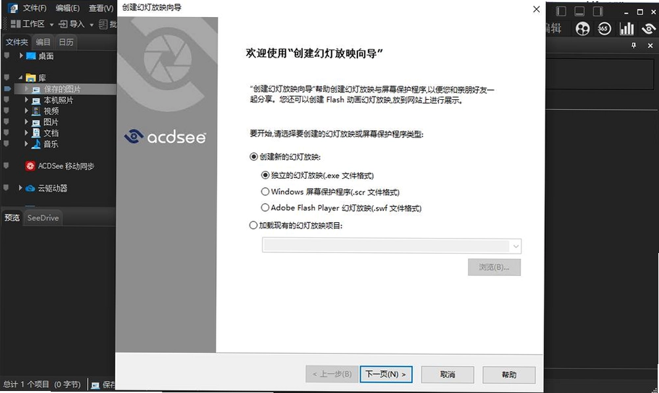659x393 pixels.
Task: Expand the 本机照片 tree node
Action: 26,101
